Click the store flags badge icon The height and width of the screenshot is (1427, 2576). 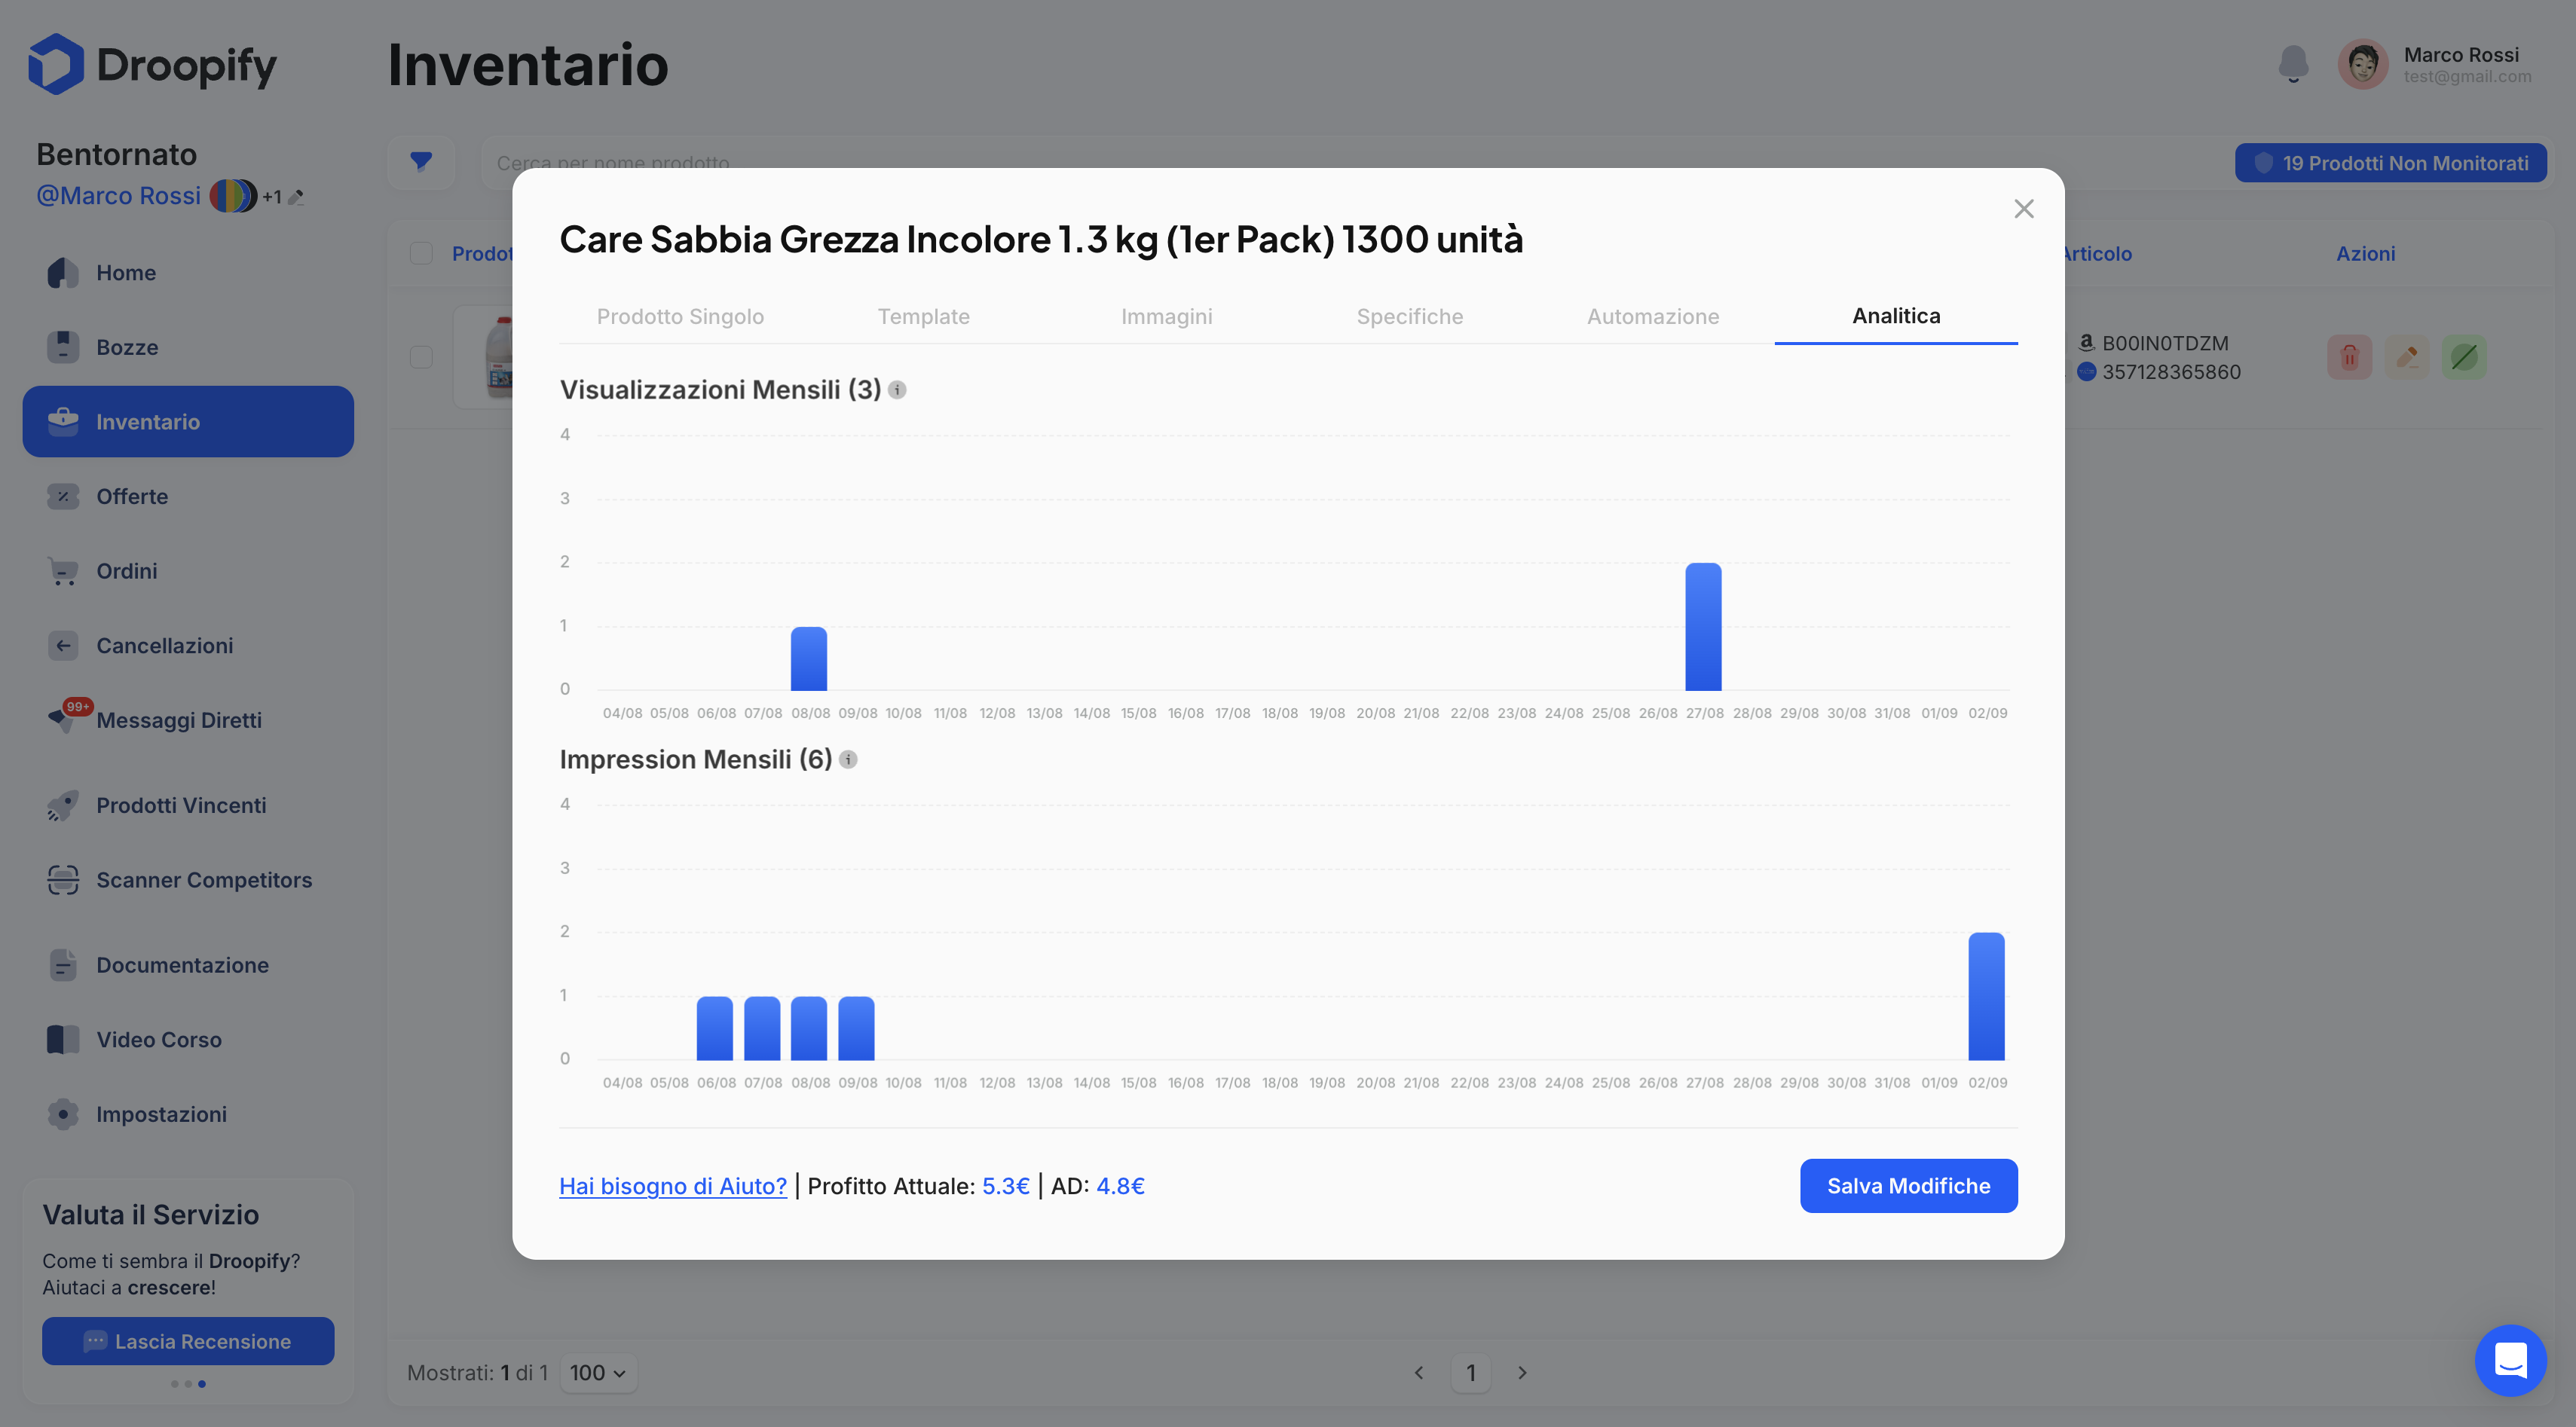click(x=233, y=196)
